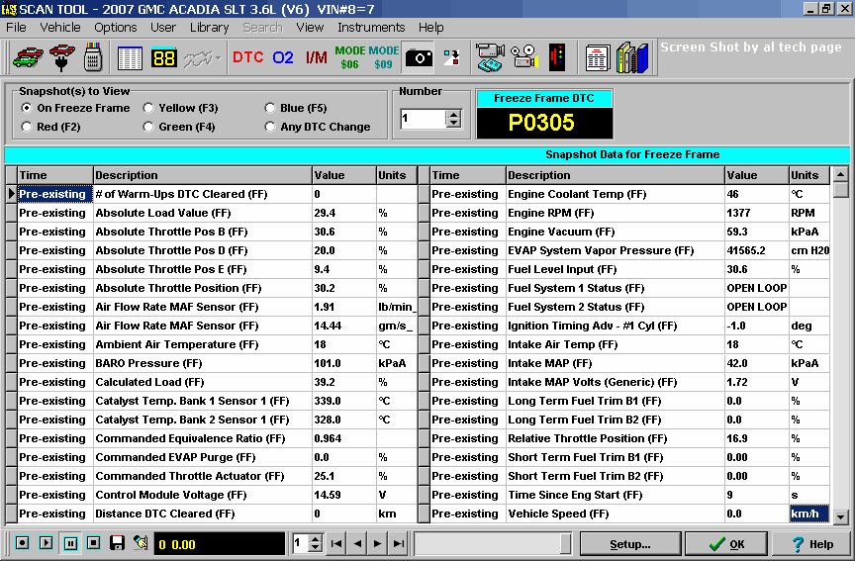
Task: Click the pause playback button
Action: (x=70, y=543)
